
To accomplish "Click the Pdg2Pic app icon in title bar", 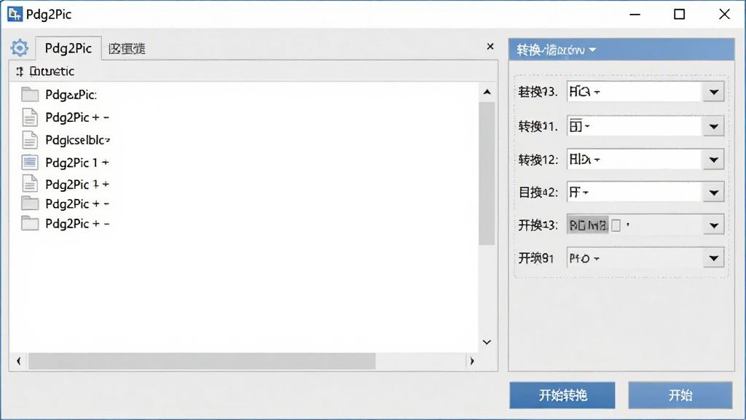I will pos(15,15).
